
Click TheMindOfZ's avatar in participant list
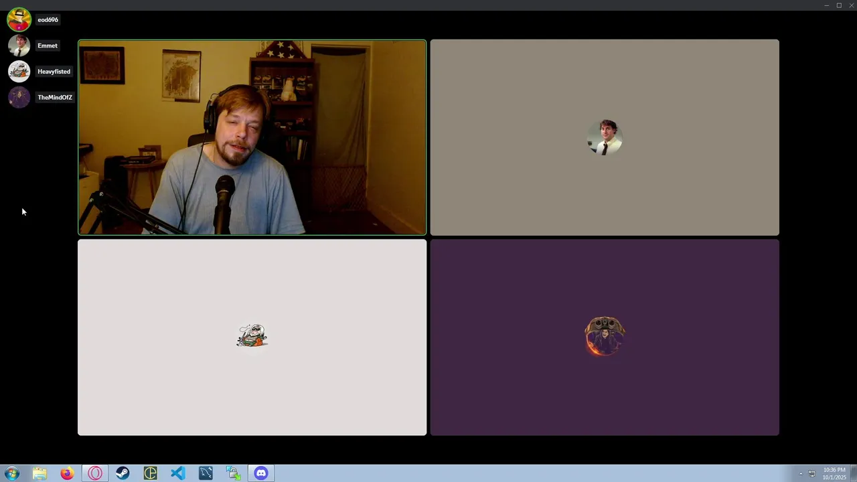point(19,97)
